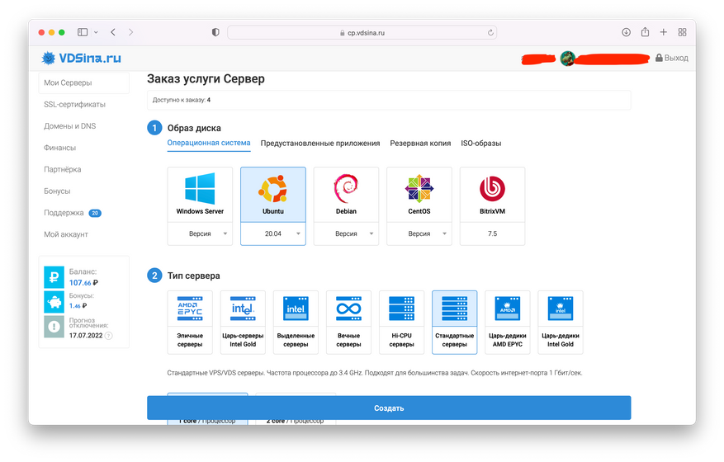Choose the Ubuntu operating system icon
The height and width of the screenshot is (462, 724).
pyautogui.click(x=273, y=188)
